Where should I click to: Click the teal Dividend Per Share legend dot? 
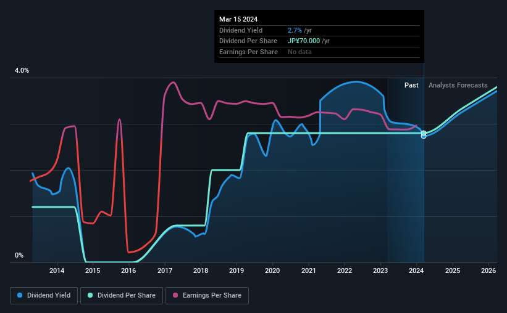click(90, 295)
